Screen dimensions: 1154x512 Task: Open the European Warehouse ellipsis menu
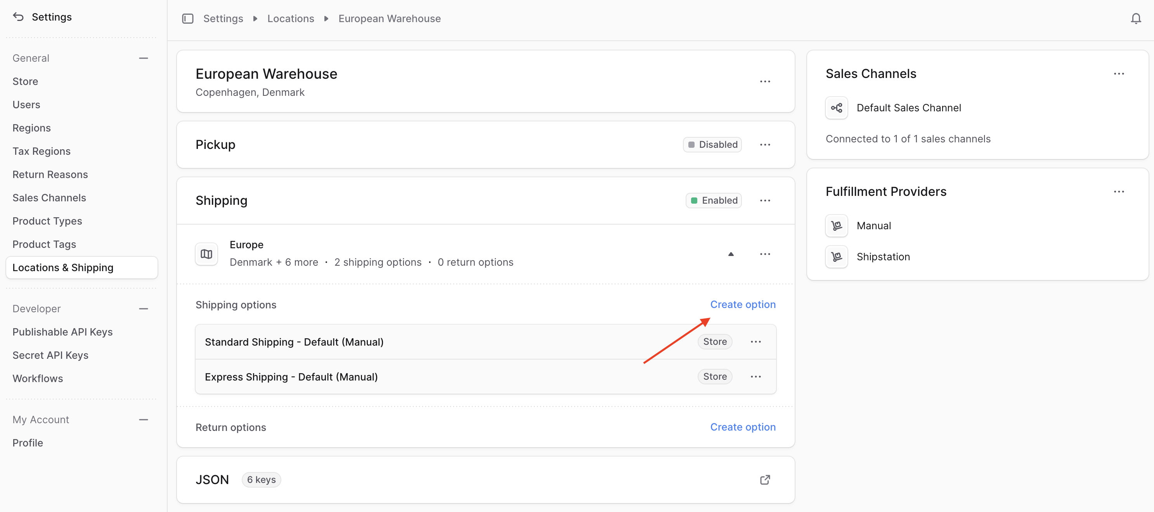tap(765, 81)
